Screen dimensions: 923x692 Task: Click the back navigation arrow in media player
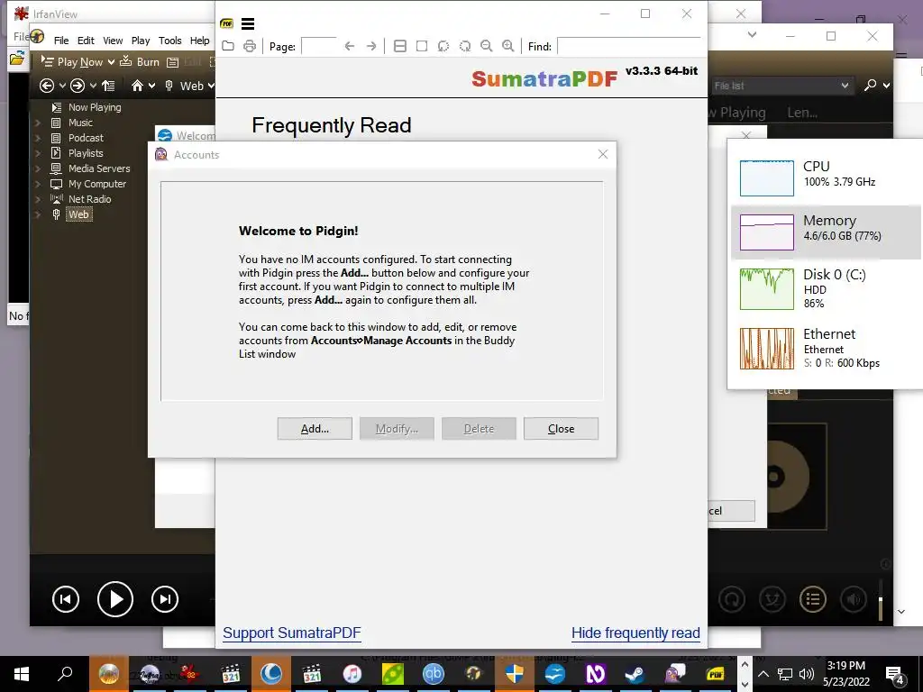(x=47, y=86)
